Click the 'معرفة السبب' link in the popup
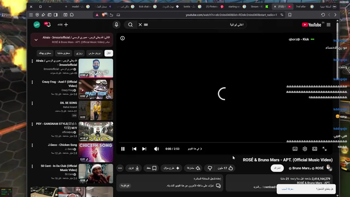 tap(287, 189)
